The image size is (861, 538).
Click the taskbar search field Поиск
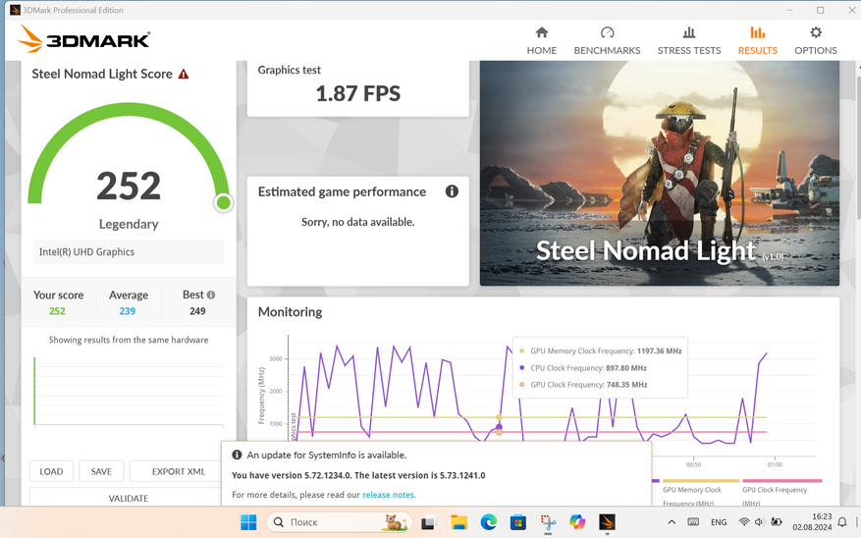click(340, 522)
